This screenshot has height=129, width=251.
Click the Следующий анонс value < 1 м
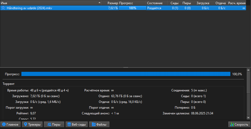pos(115,114)
